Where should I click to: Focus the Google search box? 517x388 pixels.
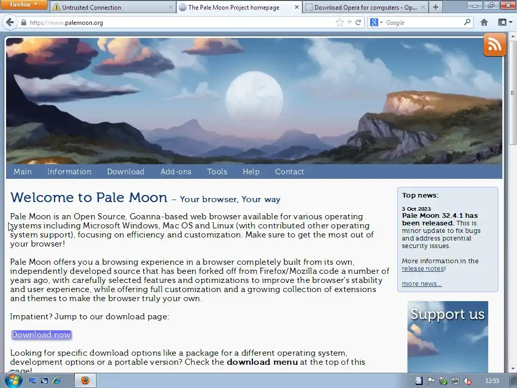click(x=424, y=22)
